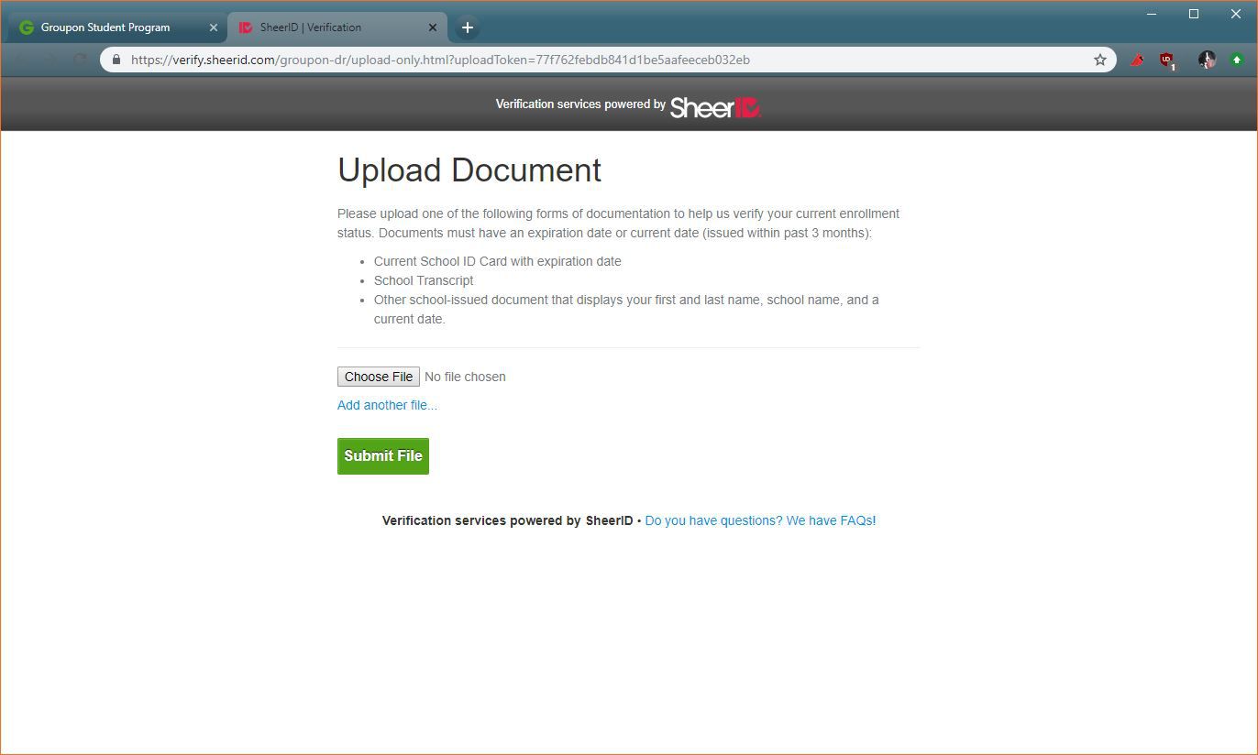Click the green update arrow icon
The image size is (1258, 755).
1237,60
